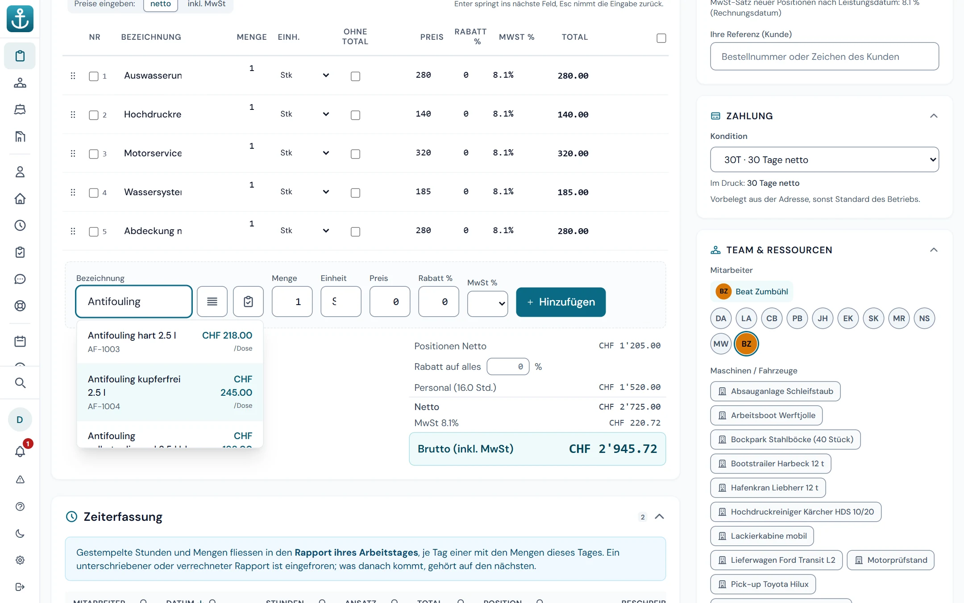The width and height of the screenshot is (964, 603).
Task: Click the orange BZ employee avatar chip
Action: click(746, 344)
